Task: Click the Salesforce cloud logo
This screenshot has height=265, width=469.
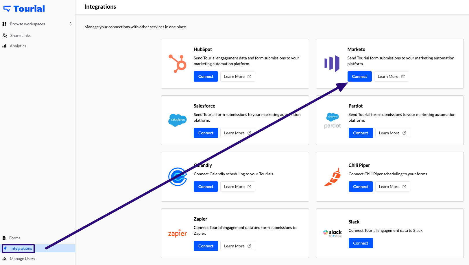Action: coord(178,120)
